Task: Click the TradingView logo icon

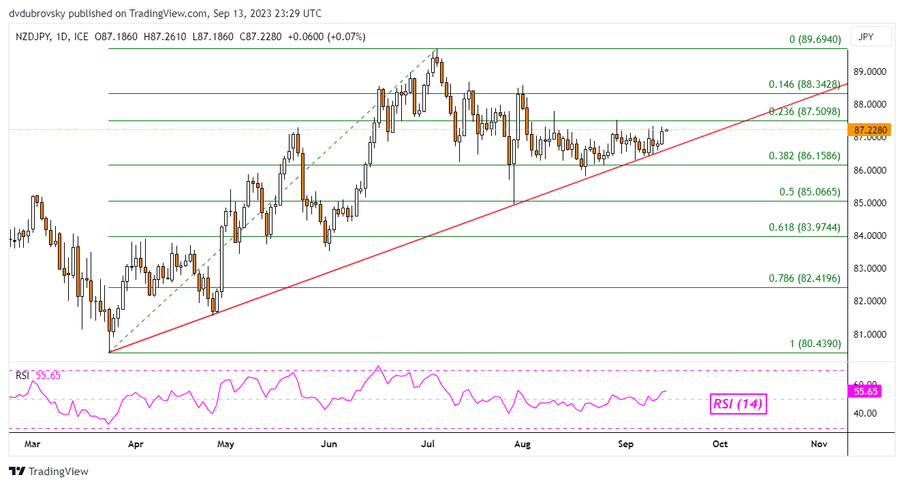Action: 17,471
